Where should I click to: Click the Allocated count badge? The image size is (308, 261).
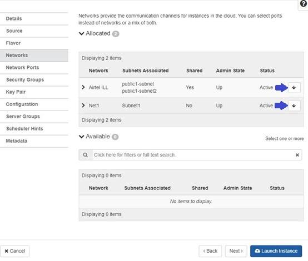pyautogui.click(x=116, y=34)
